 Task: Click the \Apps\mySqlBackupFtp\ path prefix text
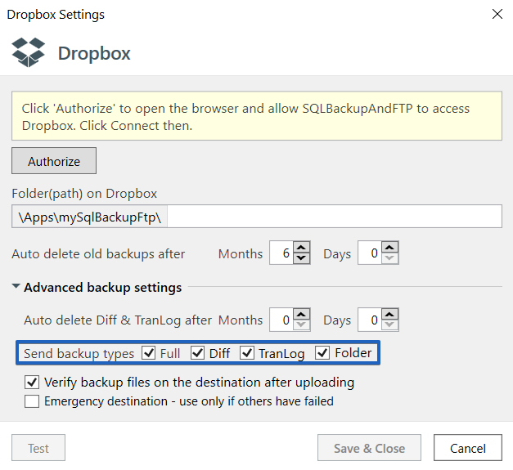click(x=90, y=217)
